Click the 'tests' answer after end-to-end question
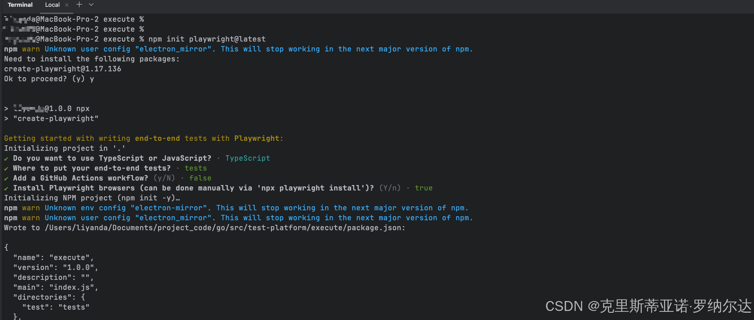 click(195, 168)
